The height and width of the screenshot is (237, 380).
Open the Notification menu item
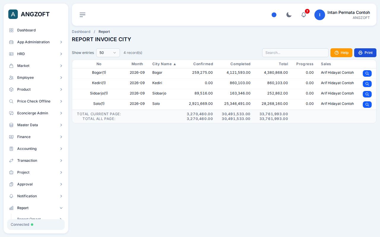36,196
